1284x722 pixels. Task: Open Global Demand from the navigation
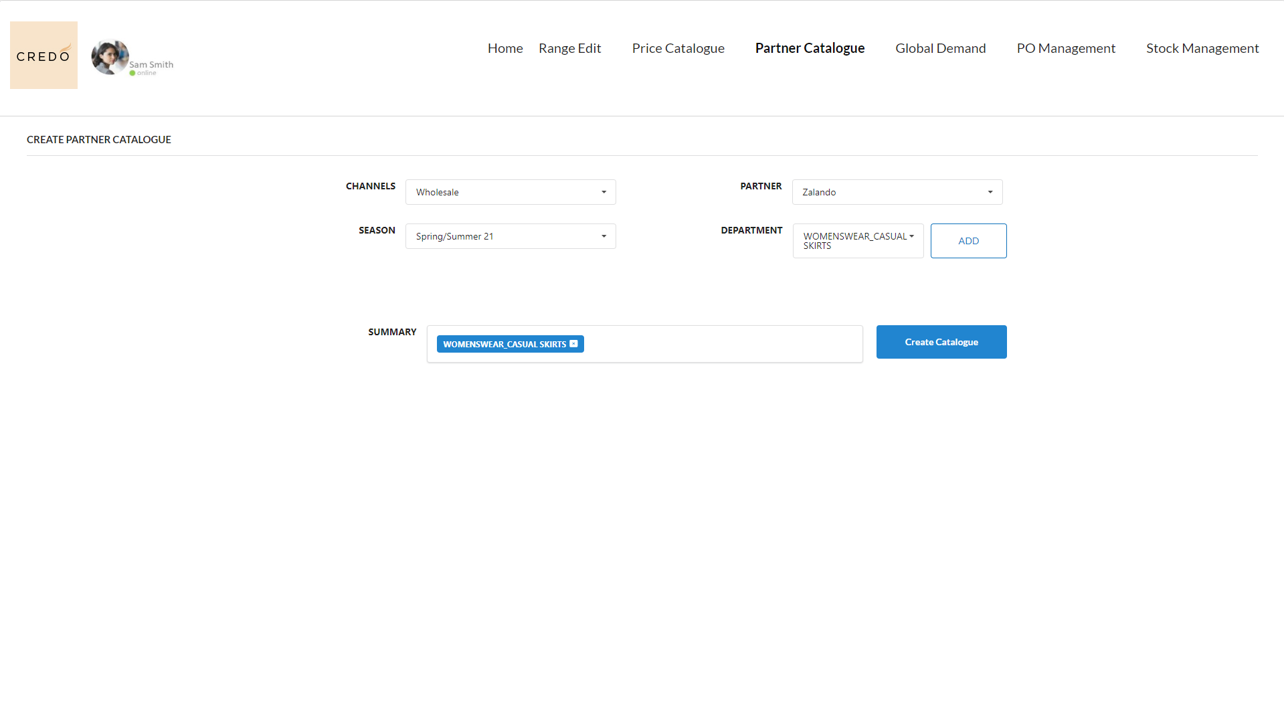940,48
